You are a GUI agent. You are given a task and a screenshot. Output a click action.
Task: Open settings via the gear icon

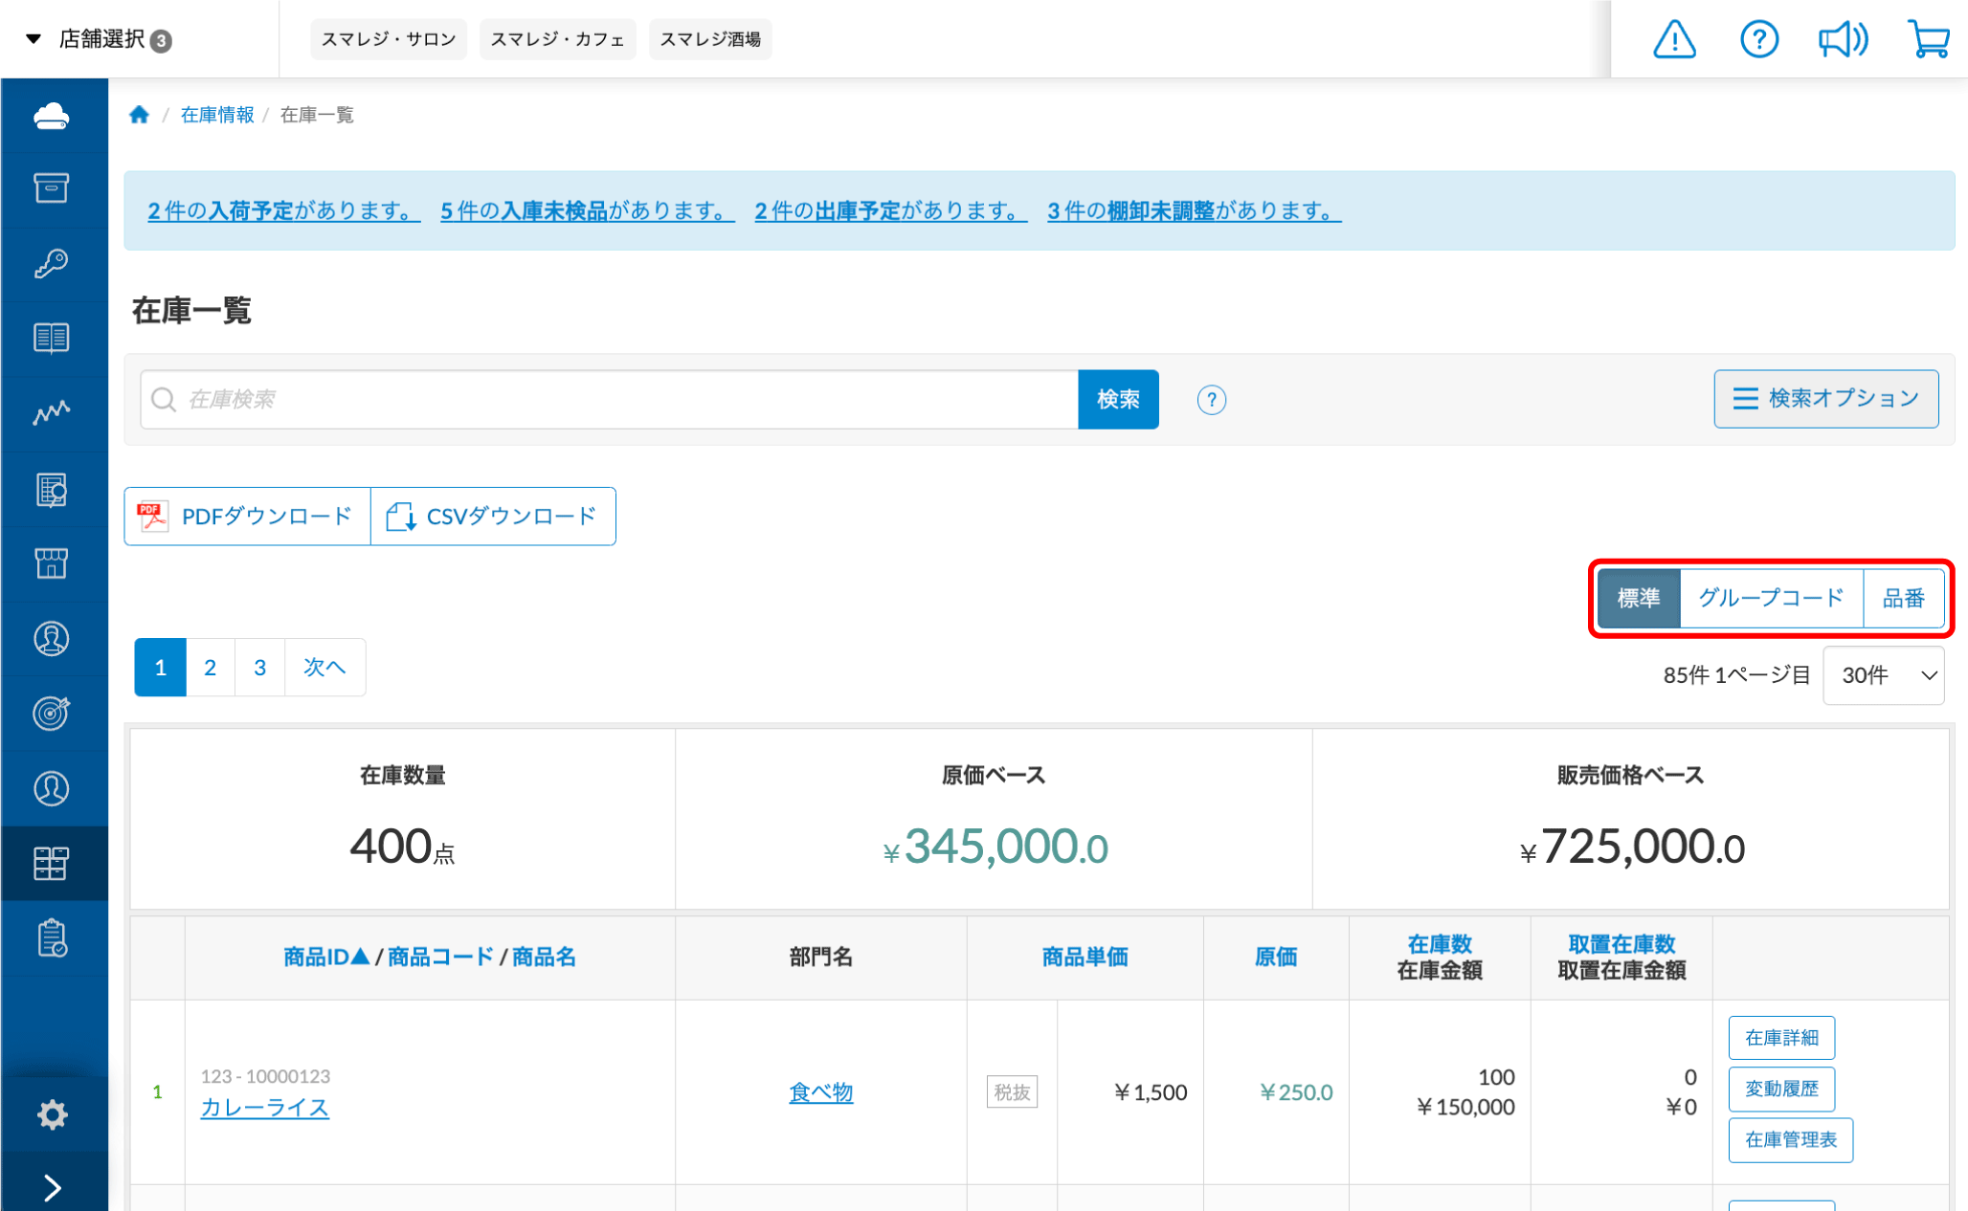coord(53,1113)
